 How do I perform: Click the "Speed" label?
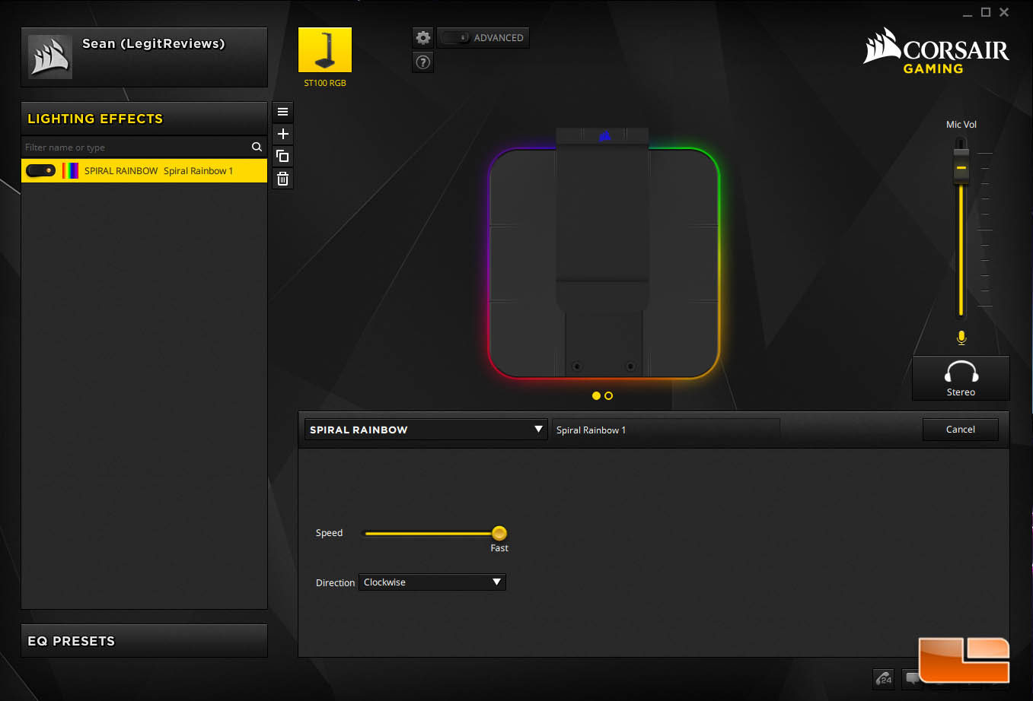click(x=329, y=533)
